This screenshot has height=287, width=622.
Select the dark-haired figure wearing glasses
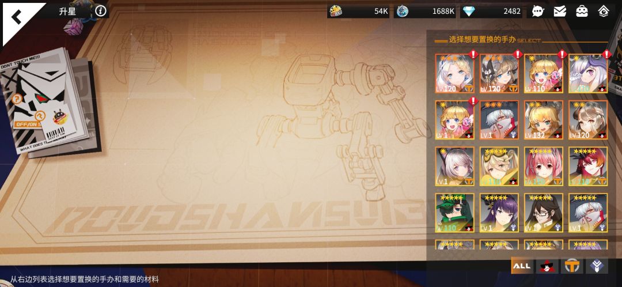click(544, 213)
